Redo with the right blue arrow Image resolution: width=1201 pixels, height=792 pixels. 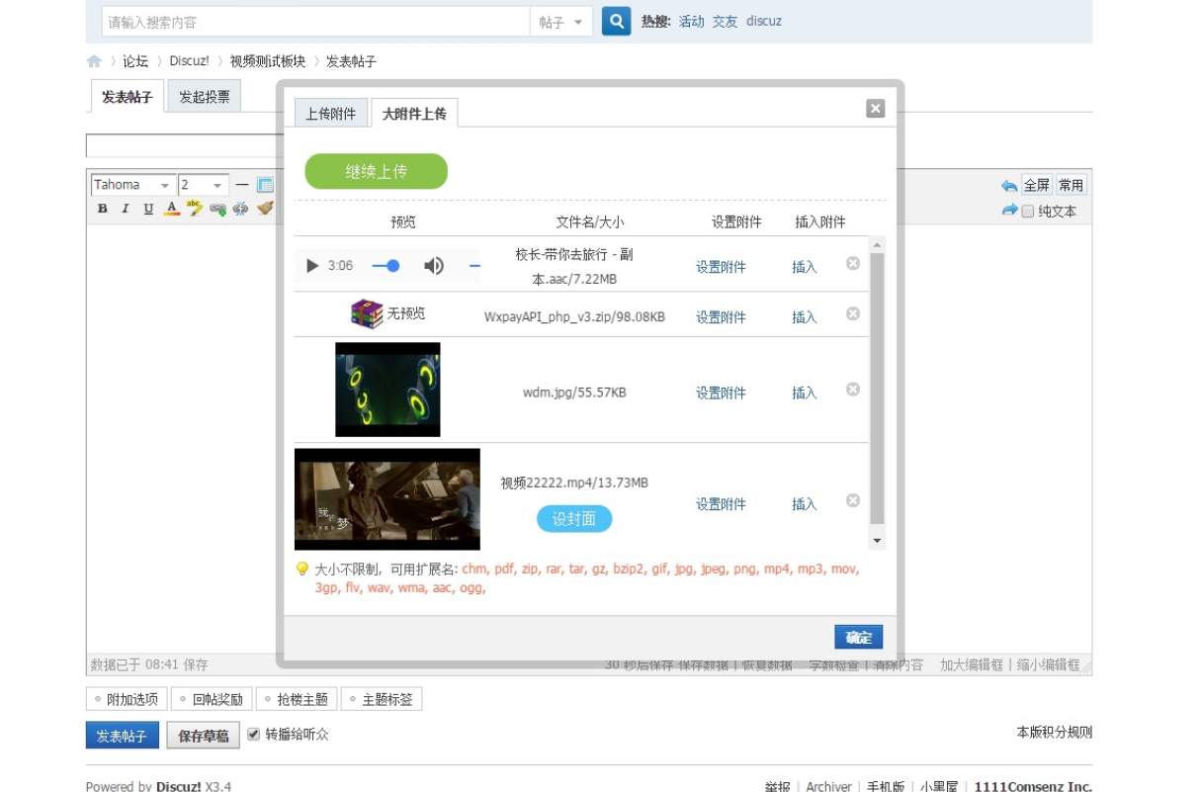pyautogui.click(x=1009, y=210)
